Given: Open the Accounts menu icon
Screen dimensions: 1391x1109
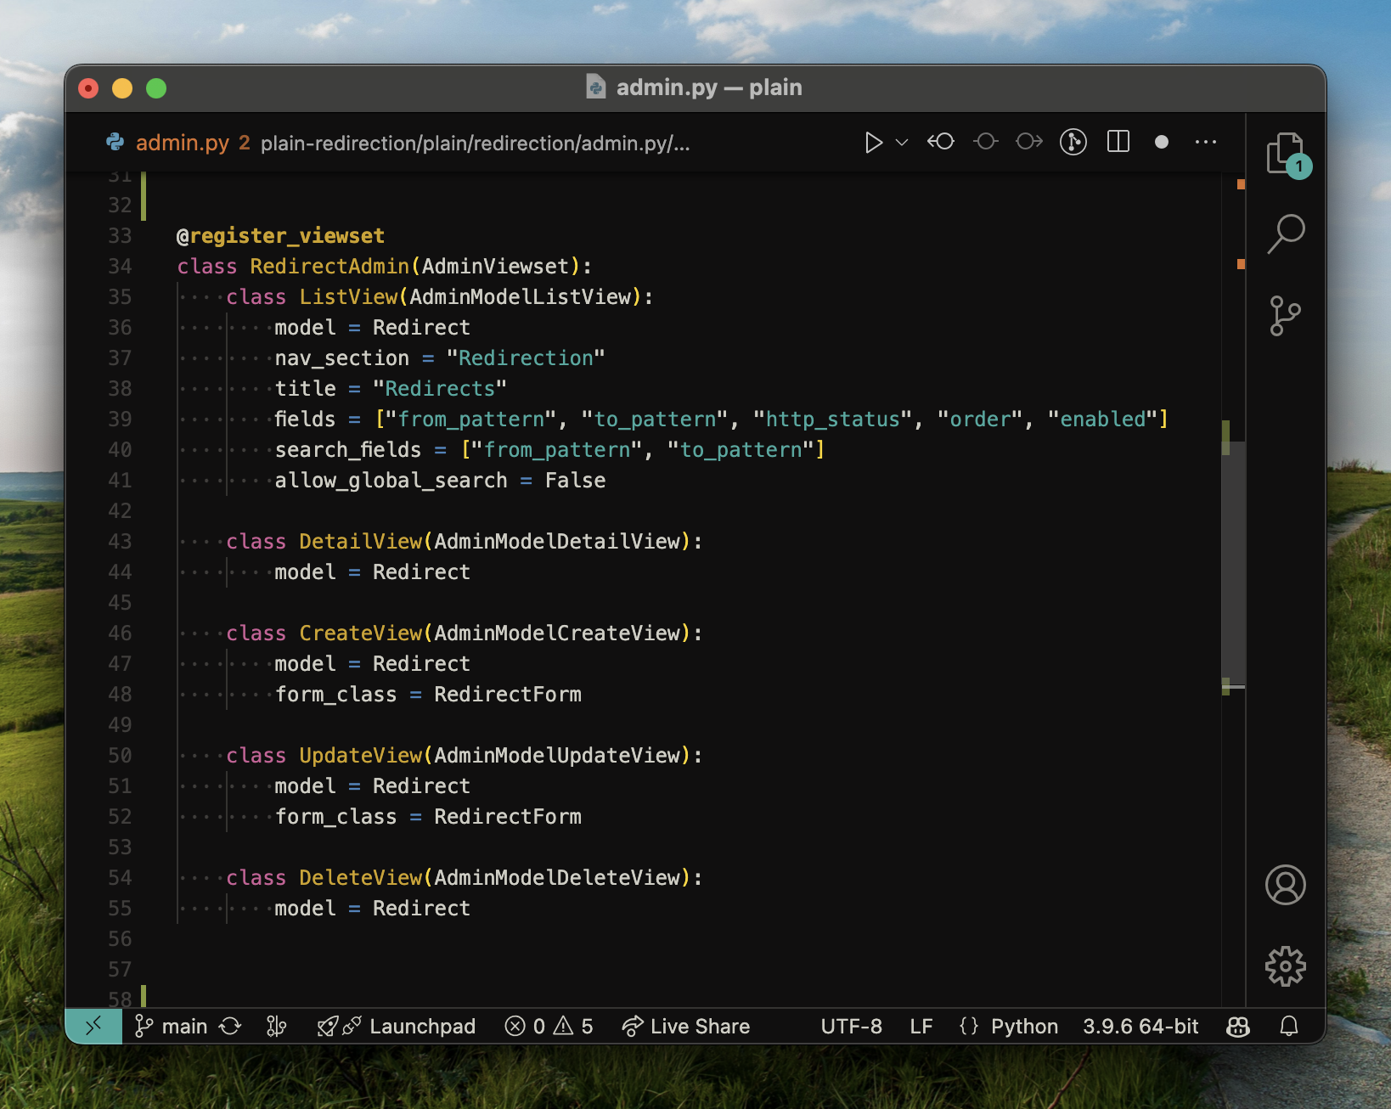Looking at the screenshot, I should (x=1285, y=885).
